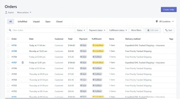Click the Fulfilled badge on order #1706
The width and height of the screenshot is (180, 99).
(x=97, y=68)
